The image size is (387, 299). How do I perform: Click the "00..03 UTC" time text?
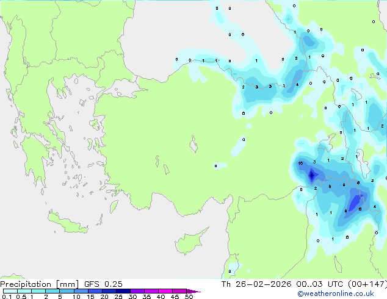319,284
